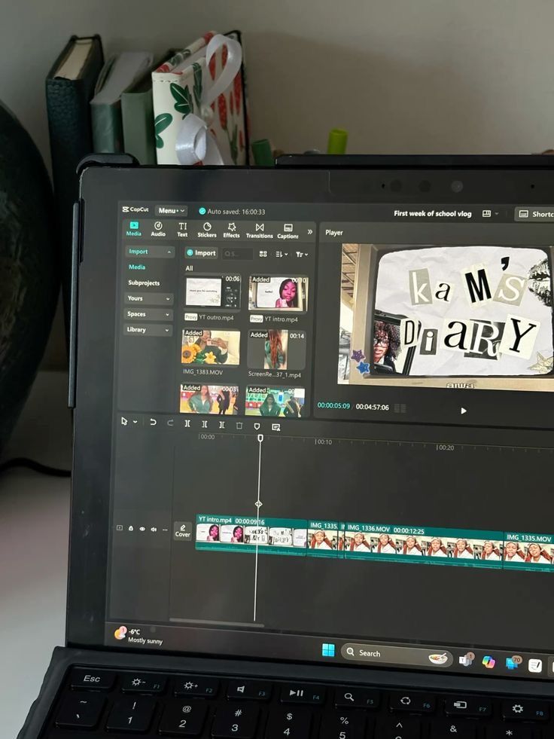Viewport: 554px width, 739px height.
Task: Click the timeline horizontal scrollbar
Action: [217, 621]
